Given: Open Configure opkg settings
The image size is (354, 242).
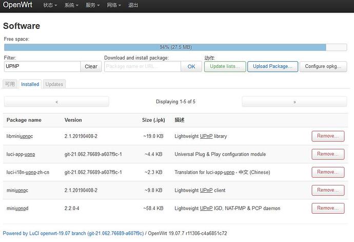Looking at the screenshot, I should tap(323, 66).
